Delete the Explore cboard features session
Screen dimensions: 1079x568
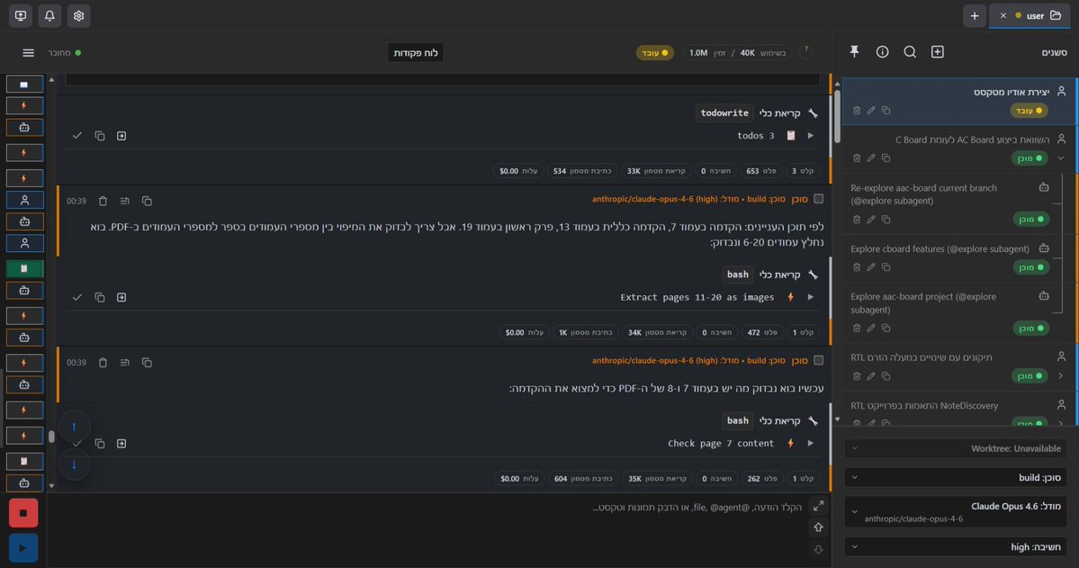coord(857,267)
